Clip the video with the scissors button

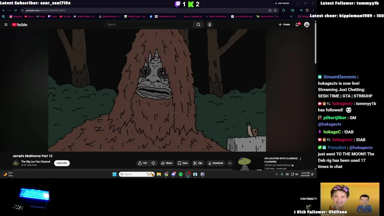[x=198, y=163]
